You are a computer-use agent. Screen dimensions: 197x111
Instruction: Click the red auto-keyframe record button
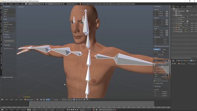(94, 110)
